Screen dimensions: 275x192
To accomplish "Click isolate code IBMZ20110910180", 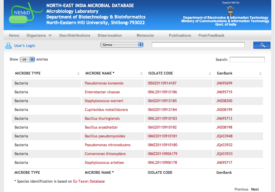I will pos(162,145).
